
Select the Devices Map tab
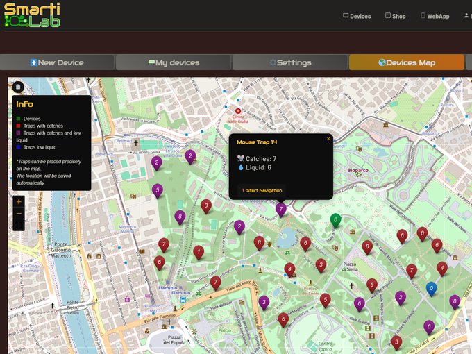coord(407,62)
